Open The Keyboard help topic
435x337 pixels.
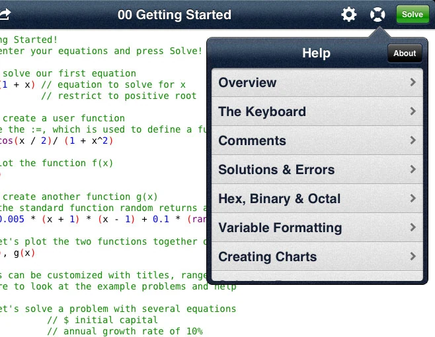tap(317, 111)
